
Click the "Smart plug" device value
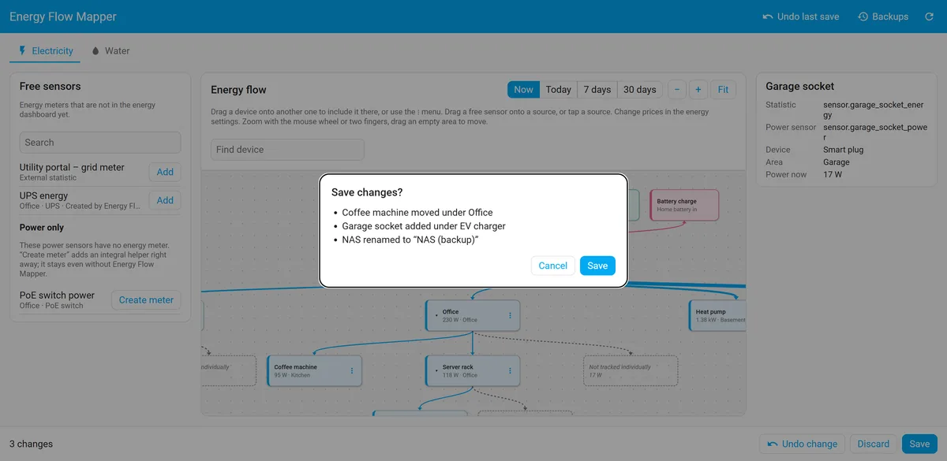(x=845, y=150)
